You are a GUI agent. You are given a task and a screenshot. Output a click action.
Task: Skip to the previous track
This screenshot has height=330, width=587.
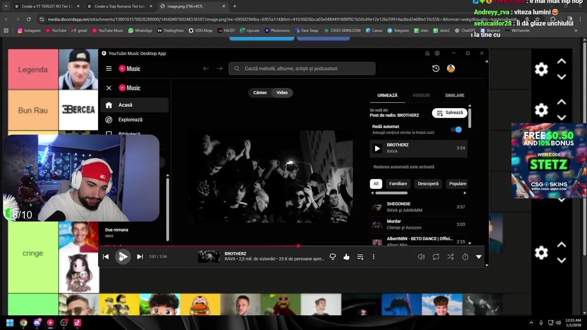pyautogui.click(x=105, y=257)
